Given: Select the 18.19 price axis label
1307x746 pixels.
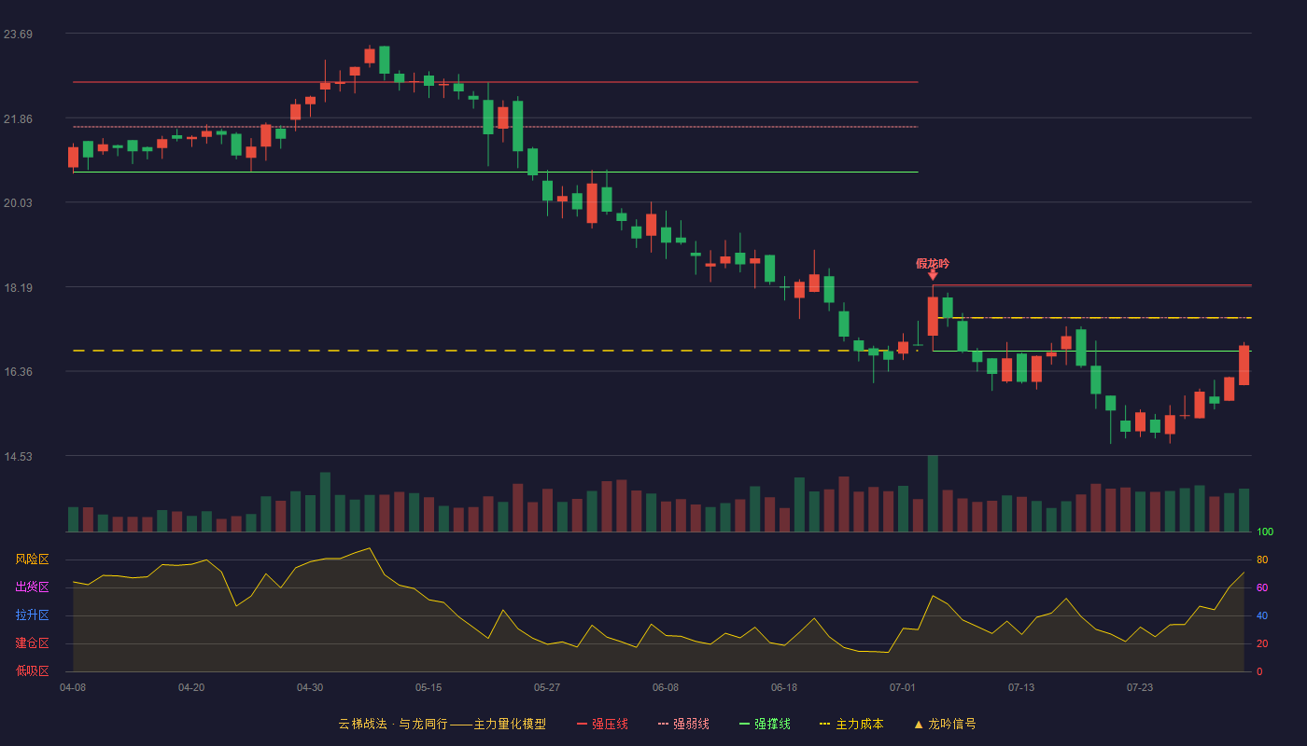Looking at the screenshot, I should [x=19, y=288].
